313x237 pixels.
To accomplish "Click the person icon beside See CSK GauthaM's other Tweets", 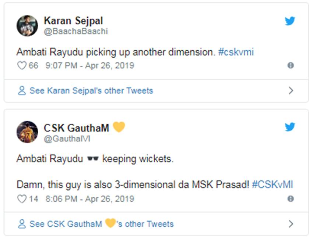I will pyautogui.click(x=22, y=224).
